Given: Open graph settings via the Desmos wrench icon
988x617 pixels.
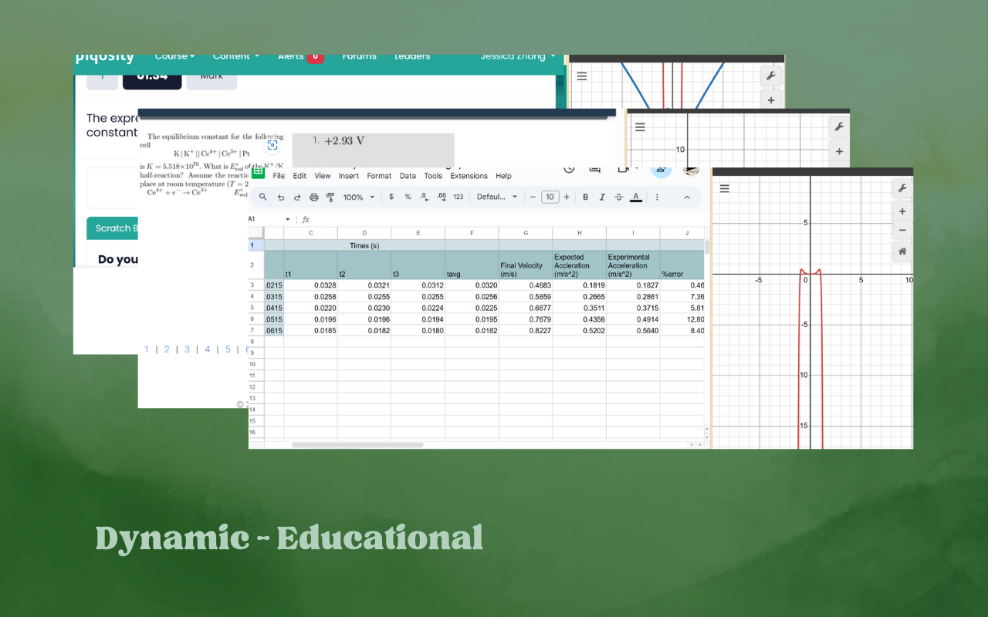Looking at the screenshot, I should 902,187.
